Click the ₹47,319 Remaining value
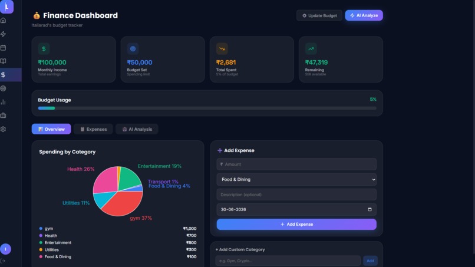The width and height of the screenshot is (475, 267). coord(316,62)
